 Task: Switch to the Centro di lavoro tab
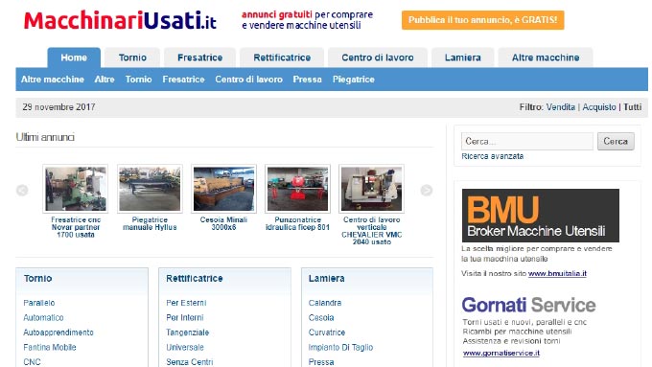tap(378, 57)
